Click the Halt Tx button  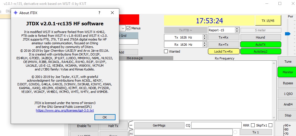click(113, 126)
